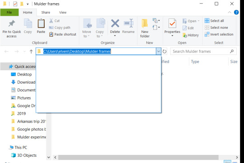Click Pin to Quick access icon
The height and width of the screenshot is (163, 244).
click(x=12, y=23)
